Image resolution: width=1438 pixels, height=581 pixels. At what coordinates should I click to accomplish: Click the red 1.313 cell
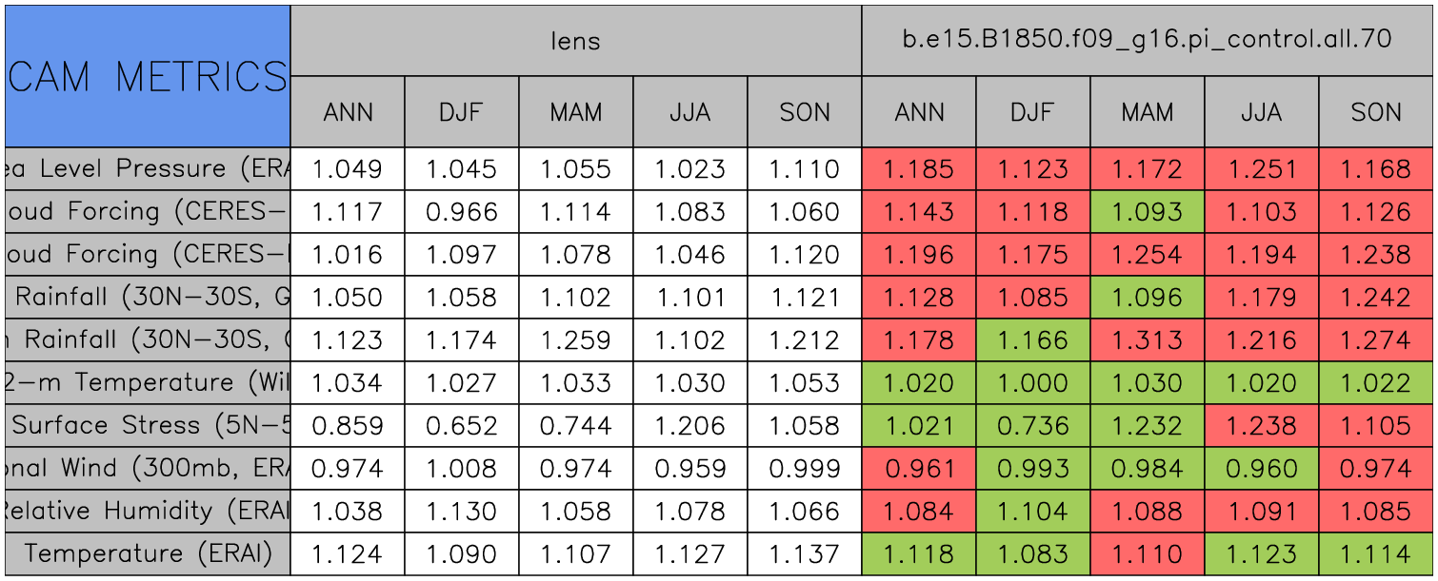1148,340
